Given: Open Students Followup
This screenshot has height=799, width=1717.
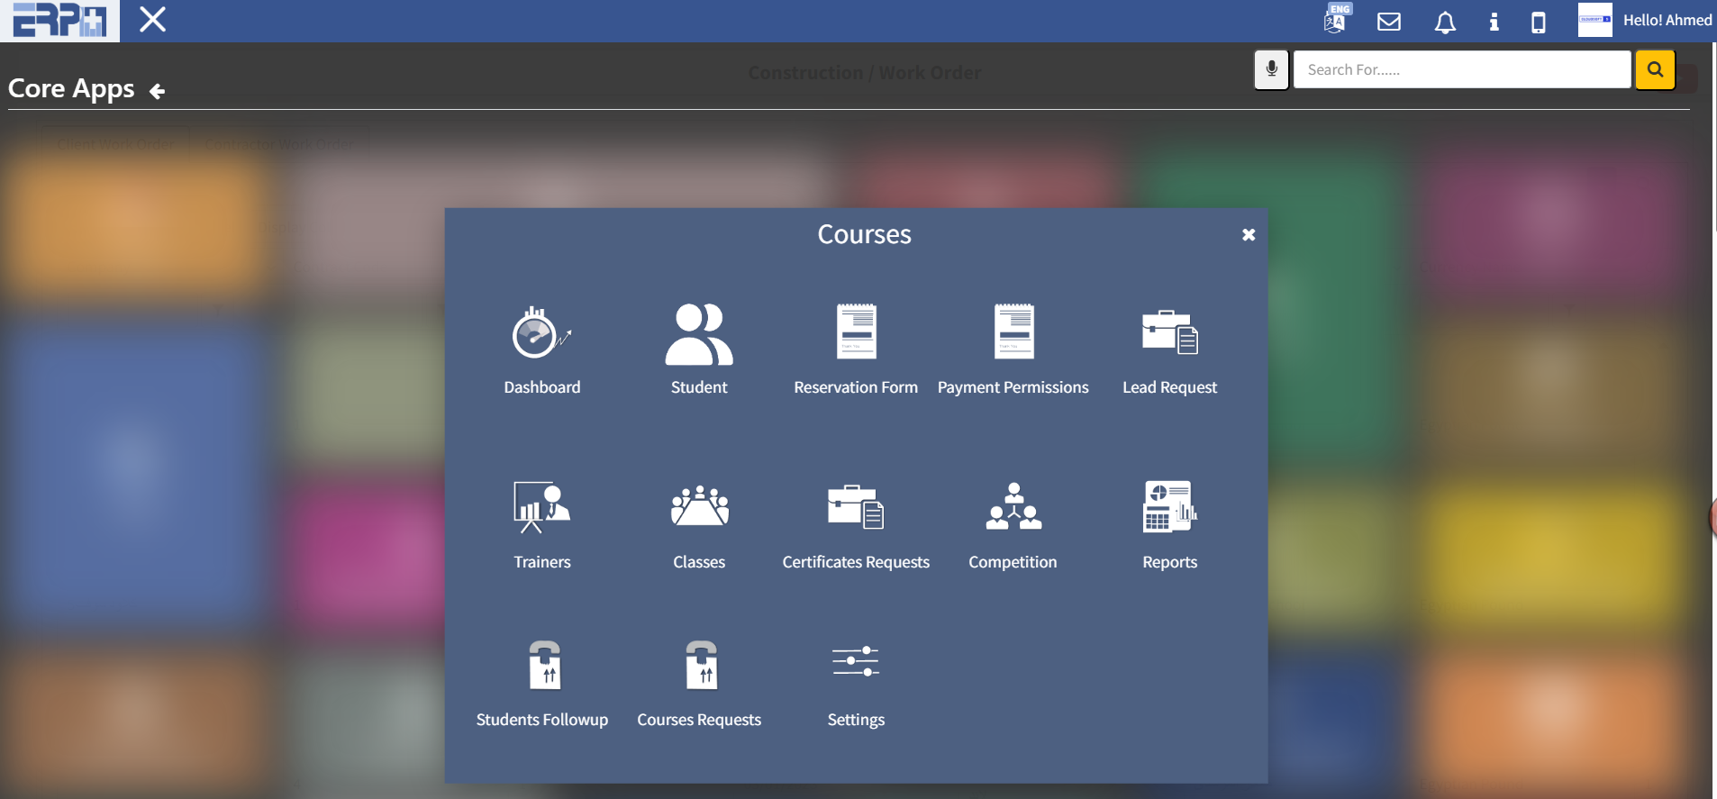Looking at the screenshot, I should pos(543,666).
